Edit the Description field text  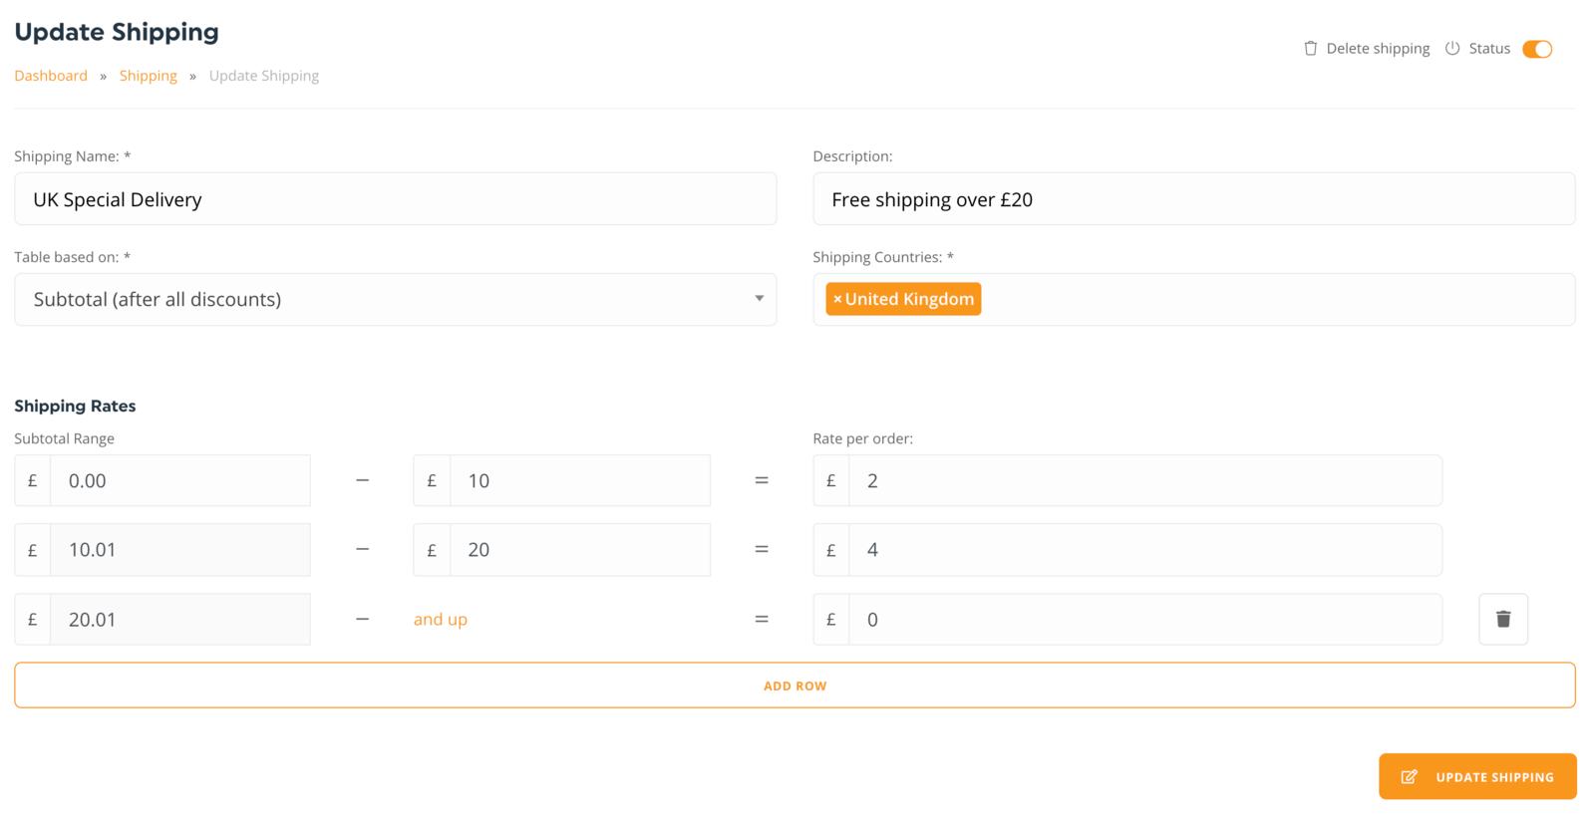point(1192,199)
